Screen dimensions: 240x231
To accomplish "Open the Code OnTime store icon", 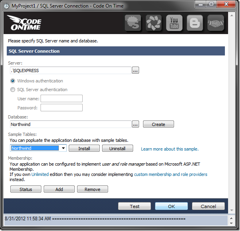I will pyautogui.click(x=133, y=23).
